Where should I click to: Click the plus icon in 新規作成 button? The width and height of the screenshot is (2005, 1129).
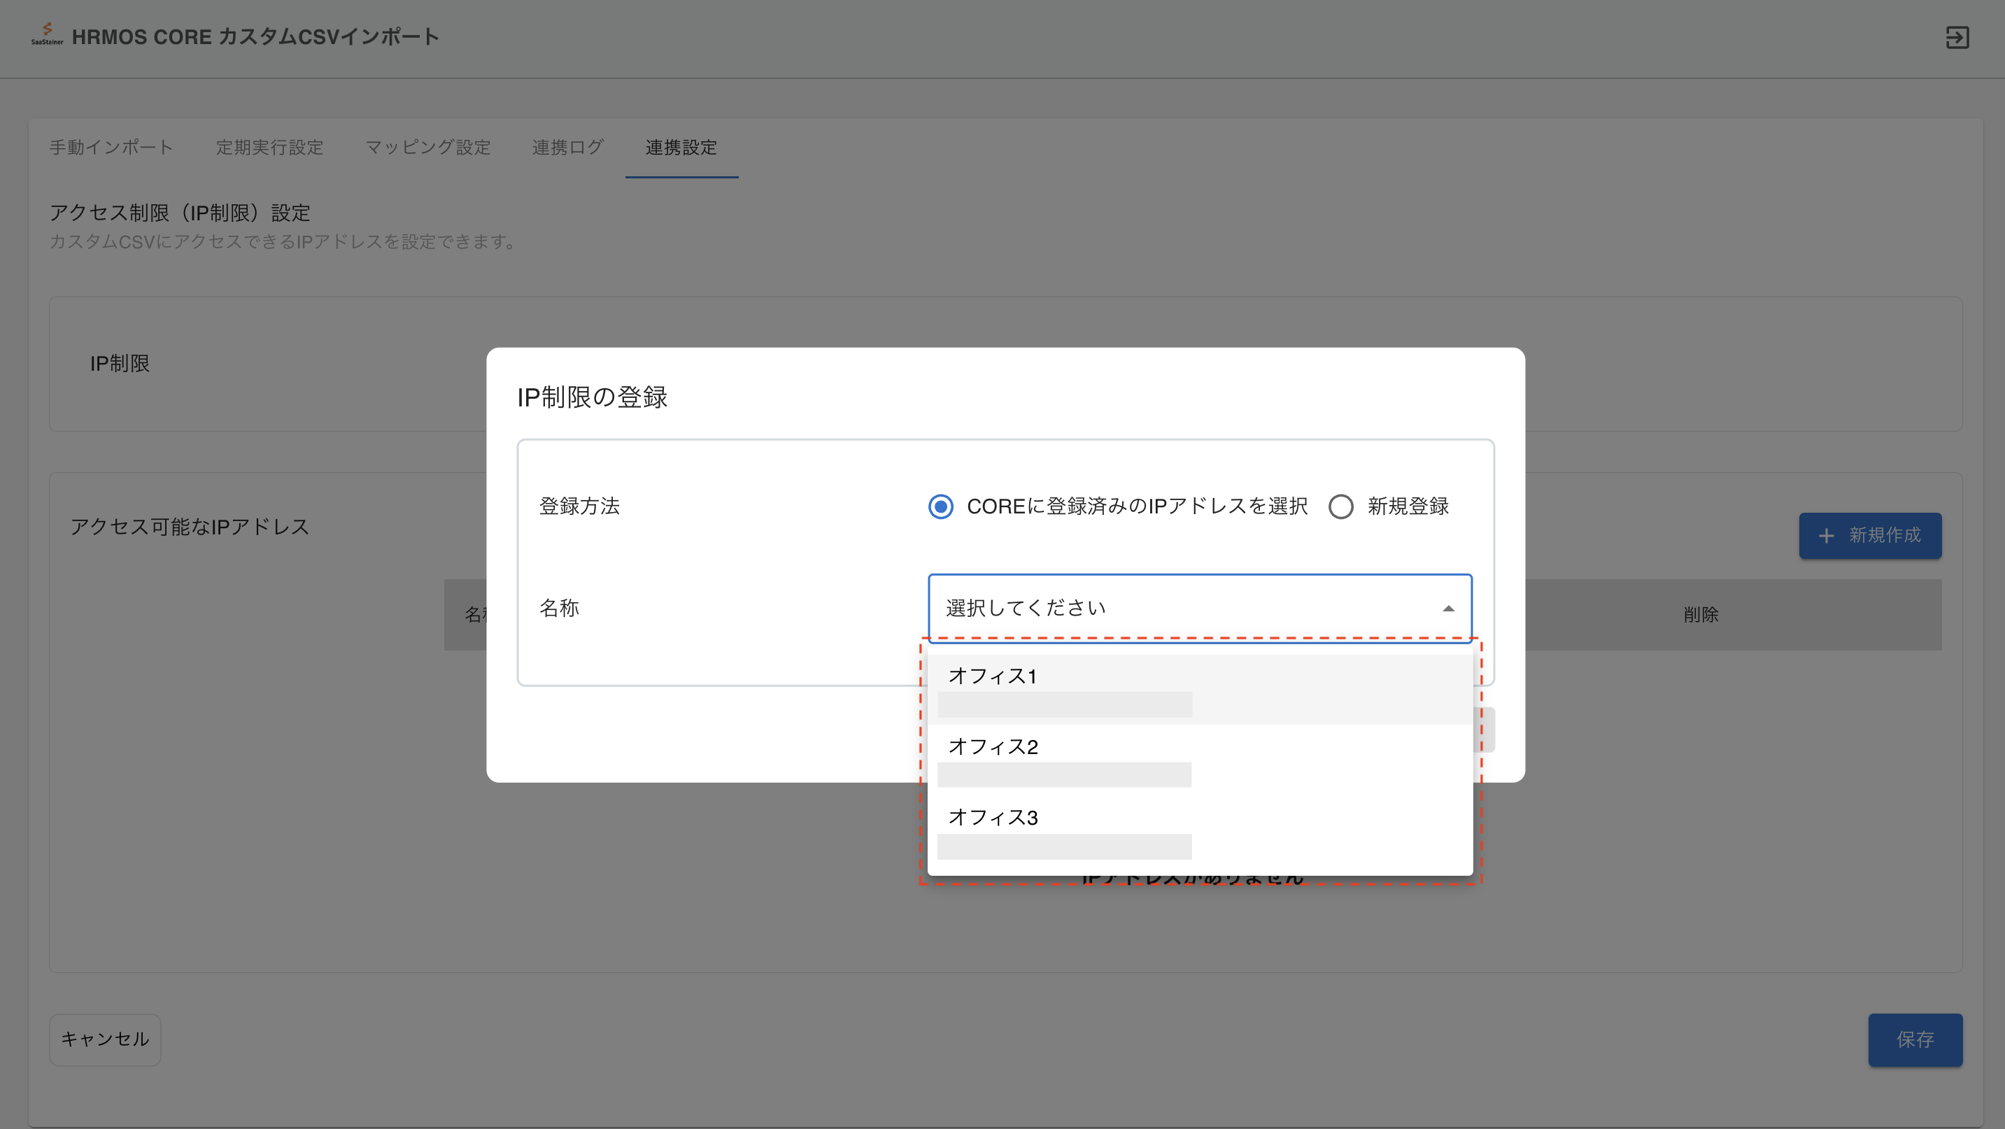(1826, 536)
